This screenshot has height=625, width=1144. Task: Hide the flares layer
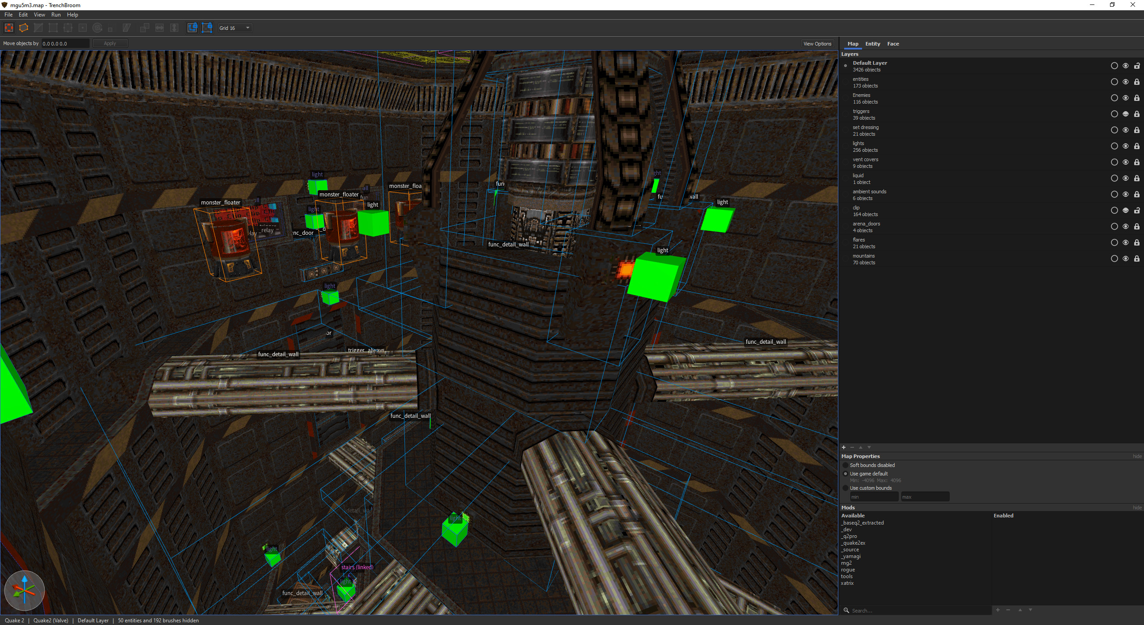[x=1126, y=242]
